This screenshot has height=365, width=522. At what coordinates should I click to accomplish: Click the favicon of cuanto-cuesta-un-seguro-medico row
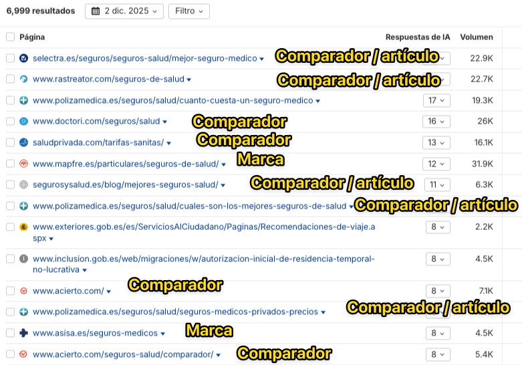[23, 100]
